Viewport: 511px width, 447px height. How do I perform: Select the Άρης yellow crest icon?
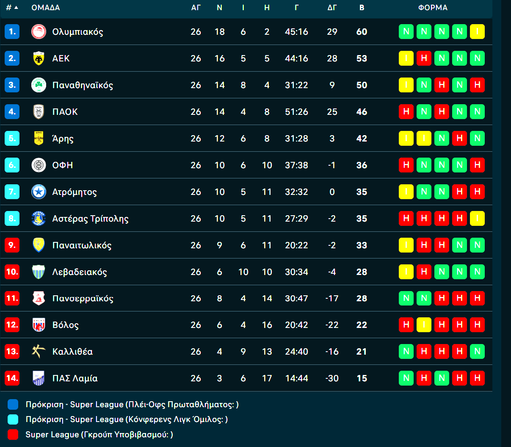click(39, 138)
